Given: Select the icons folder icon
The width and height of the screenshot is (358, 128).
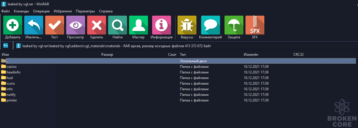Looking at the screenshot, I should pos(4,83).
